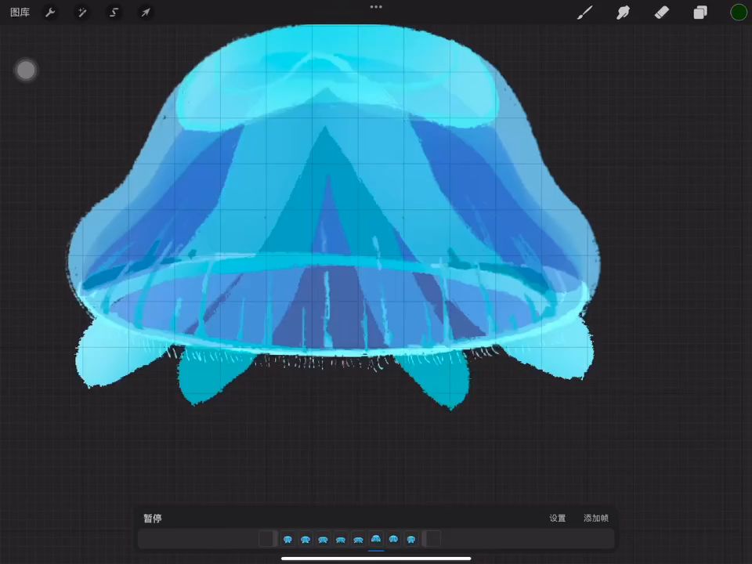Open the Actions wrench menu
The width and height of the screenshot is (752, 564).
[50, 13]
